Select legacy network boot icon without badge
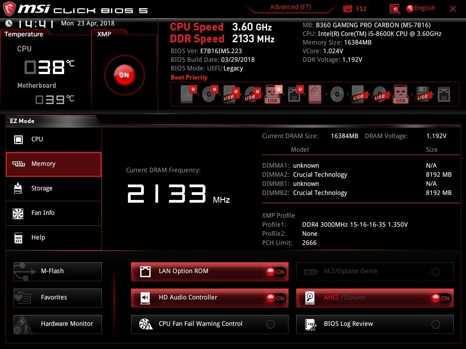Image resolution: width=466 pixels, height=349 pixels. click(444, 94)
